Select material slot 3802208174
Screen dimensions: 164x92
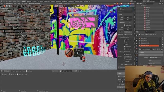click(149, 38)
